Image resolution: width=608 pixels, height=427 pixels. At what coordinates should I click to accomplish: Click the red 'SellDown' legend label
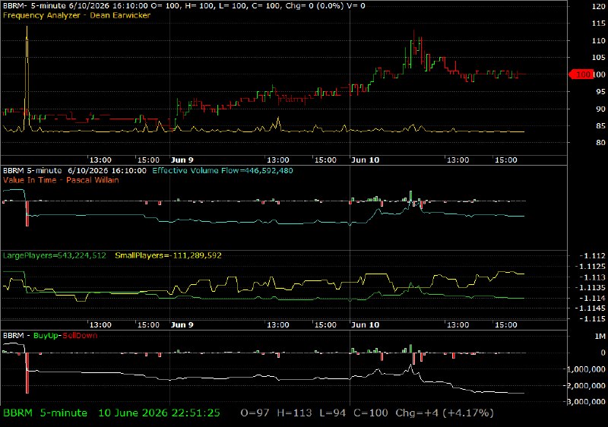80,336
